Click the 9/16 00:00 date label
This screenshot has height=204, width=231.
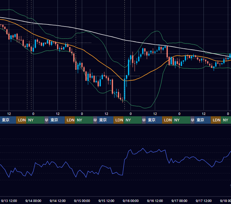click(x=131, y=201)
